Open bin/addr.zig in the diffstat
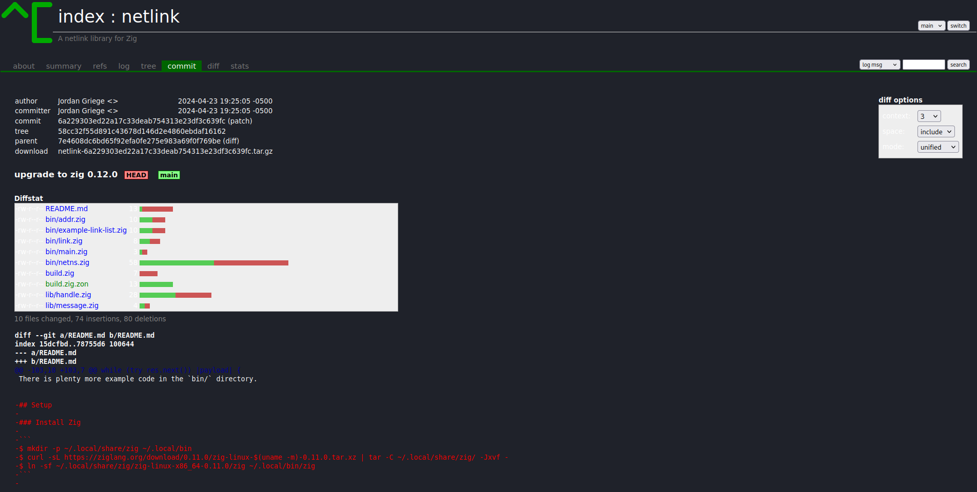 (65, 219)
